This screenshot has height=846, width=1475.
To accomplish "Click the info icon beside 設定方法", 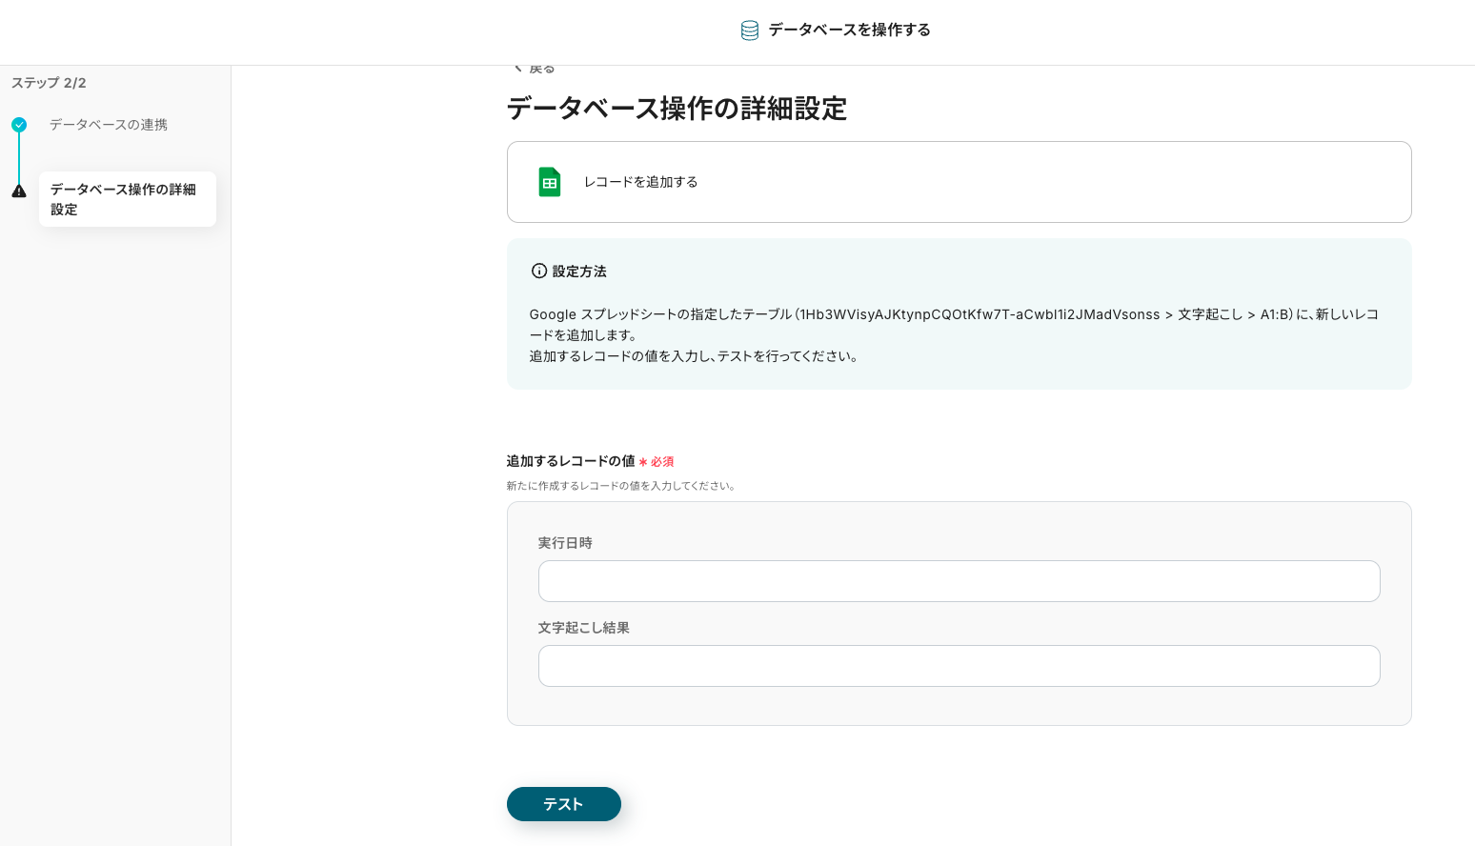I will 539,272.
